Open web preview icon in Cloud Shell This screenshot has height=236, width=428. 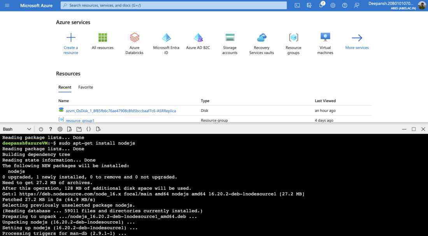pyautogui.click(x=98, y=129)
